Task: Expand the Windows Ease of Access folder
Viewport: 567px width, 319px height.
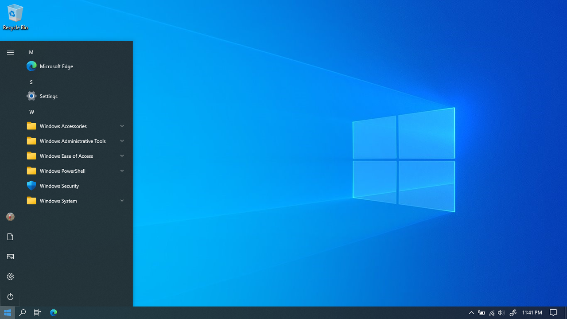Action: click(75, 156)
